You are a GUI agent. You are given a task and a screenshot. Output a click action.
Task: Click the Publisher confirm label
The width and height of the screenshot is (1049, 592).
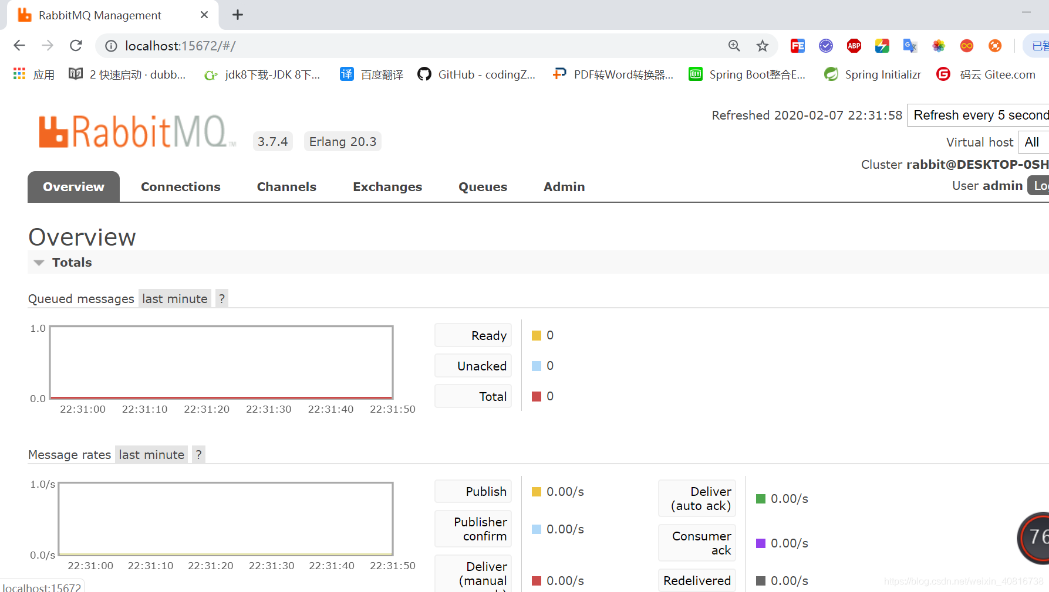point(473,529)
